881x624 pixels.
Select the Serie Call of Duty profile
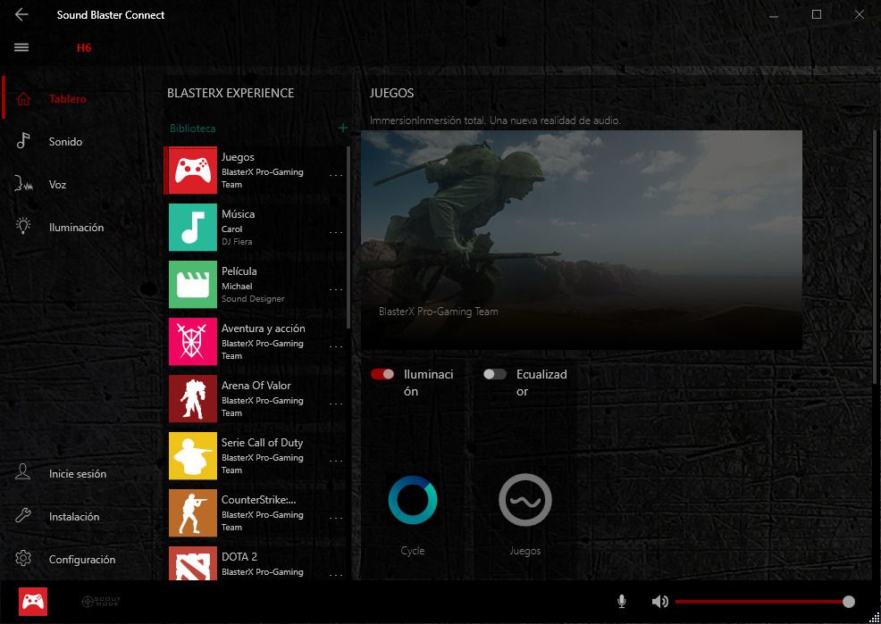tap(262, 443)
